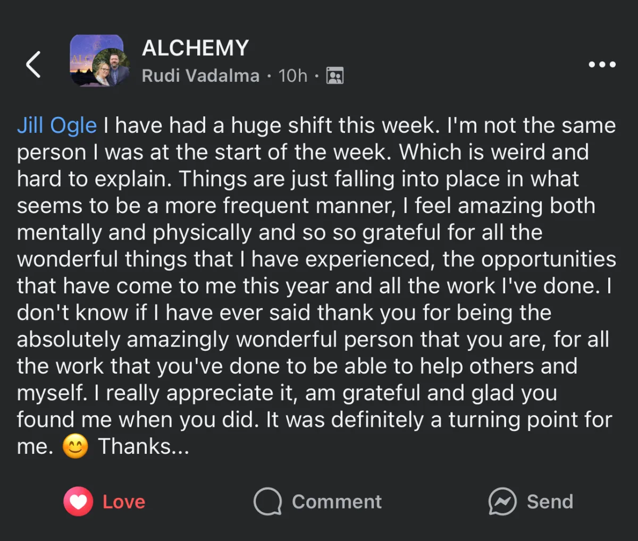This screenshot has width=638, height=541.
Task: Click the post body text
Action: tap(316, 286)
